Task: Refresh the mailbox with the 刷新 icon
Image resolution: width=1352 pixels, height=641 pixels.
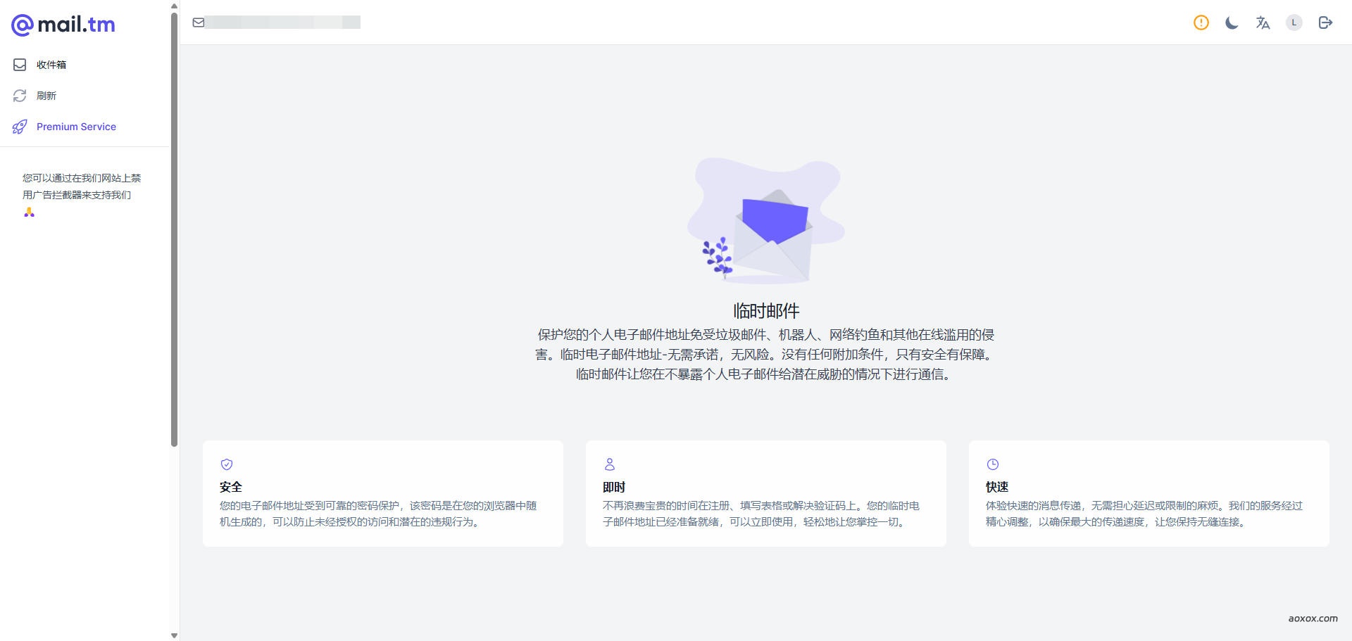Action: pos(20,96)
